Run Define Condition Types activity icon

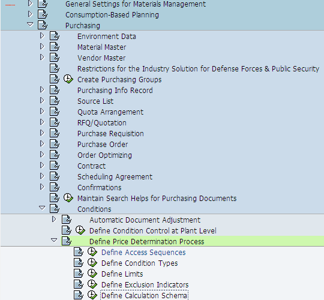click(x=92, y=263)
